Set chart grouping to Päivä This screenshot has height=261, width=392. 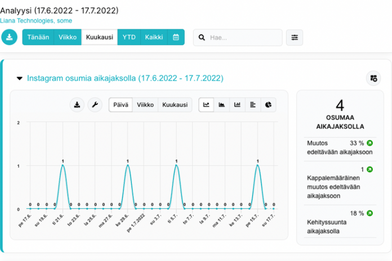[121, 105]
